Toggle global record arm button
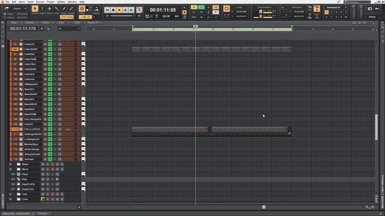The height and width of the screenshot is (216, 385). tap(209, 7)
